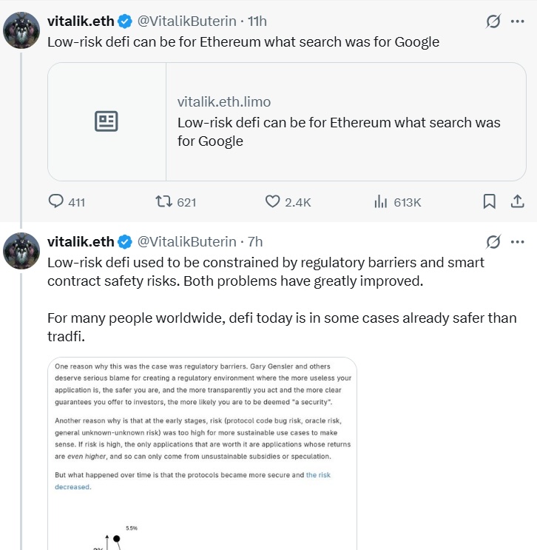This screenshot has height=550, width=537.
Task: Bookmark the first vitalik.eth tweet
Action: pyautogui.click(x=489, y=201)
